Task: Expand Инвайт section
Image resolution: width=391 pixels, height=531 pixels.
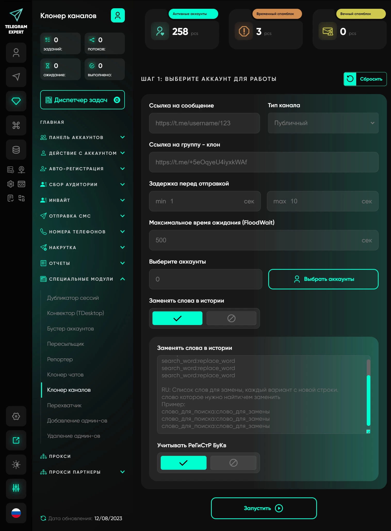Action: pyautogui.click(x=83, y=200)
